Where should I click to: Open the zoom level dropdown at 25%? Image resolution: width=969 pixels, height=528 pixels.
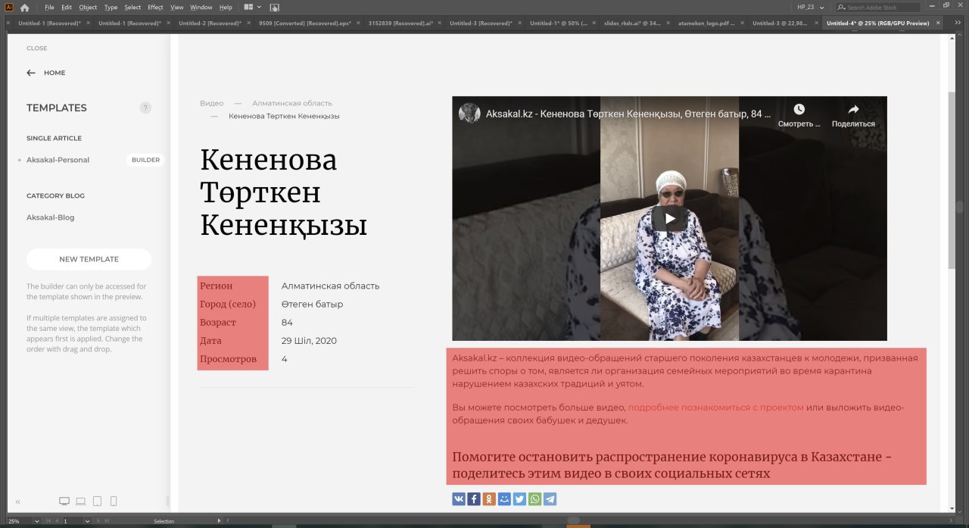point(36,521)
